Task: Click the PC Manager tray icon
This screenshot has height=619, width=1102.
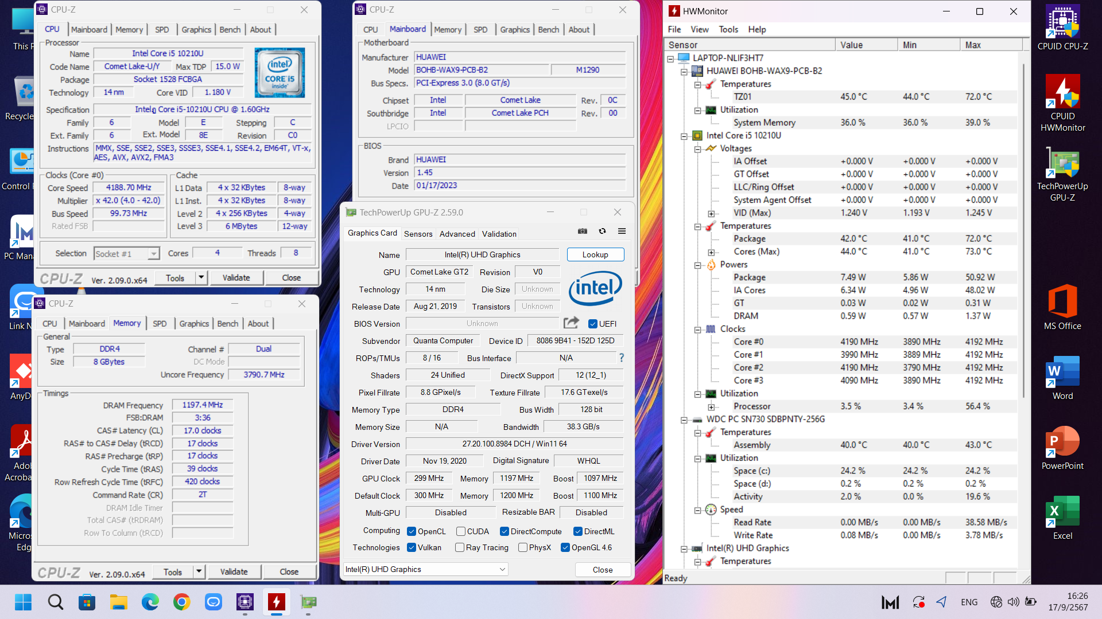Action: (x=890, y=602)
